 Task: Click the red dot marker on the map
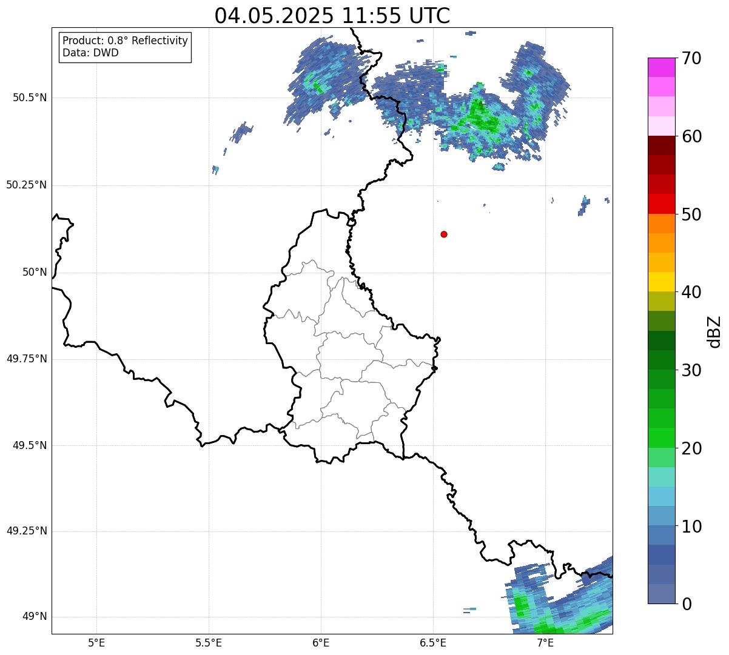(444, 234)
